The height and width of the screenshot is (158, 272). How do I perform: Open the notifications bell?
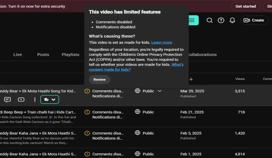[x=232, y=20]
